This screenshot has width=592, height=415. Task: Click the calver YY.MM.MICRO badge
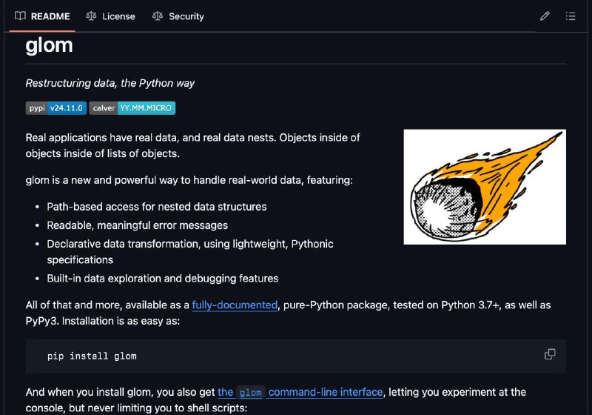click(x=132, y=107)
